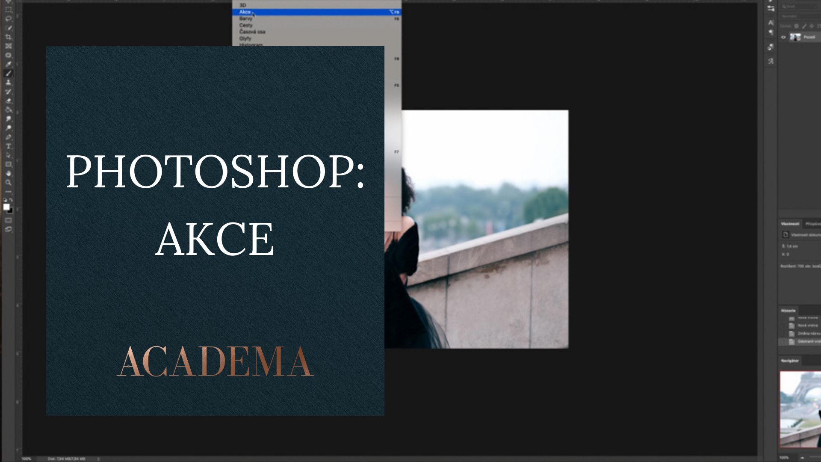Image resolution: width=821 pixels, height=462 pixels.
Task: Open the Navigátor panel tab
Action: coord(790,361)
